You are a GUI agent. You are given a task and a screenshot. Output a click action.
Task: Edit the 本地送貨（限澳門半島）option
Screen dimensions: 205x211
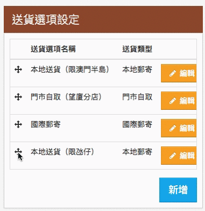pyautogui.click(x=179, y=73)
